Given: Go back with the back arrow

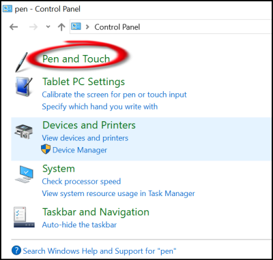Looking at the screenshot, I should [x=14, y=27].
